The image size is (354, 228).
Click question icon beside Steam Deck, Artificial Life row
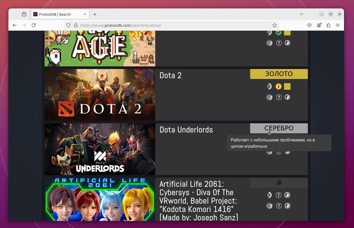tap(278, 195)
